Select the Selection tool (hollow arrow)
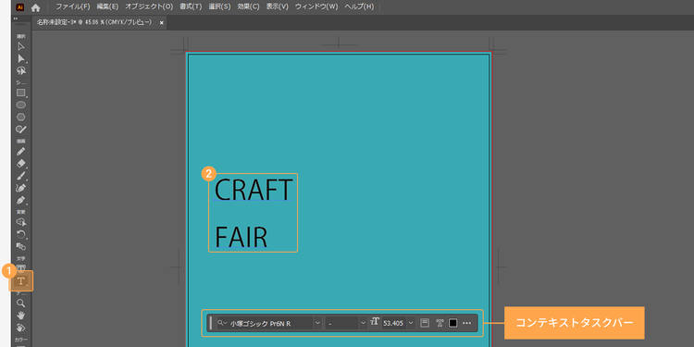This screenshot has width=694, height=347. click(20, 46)
